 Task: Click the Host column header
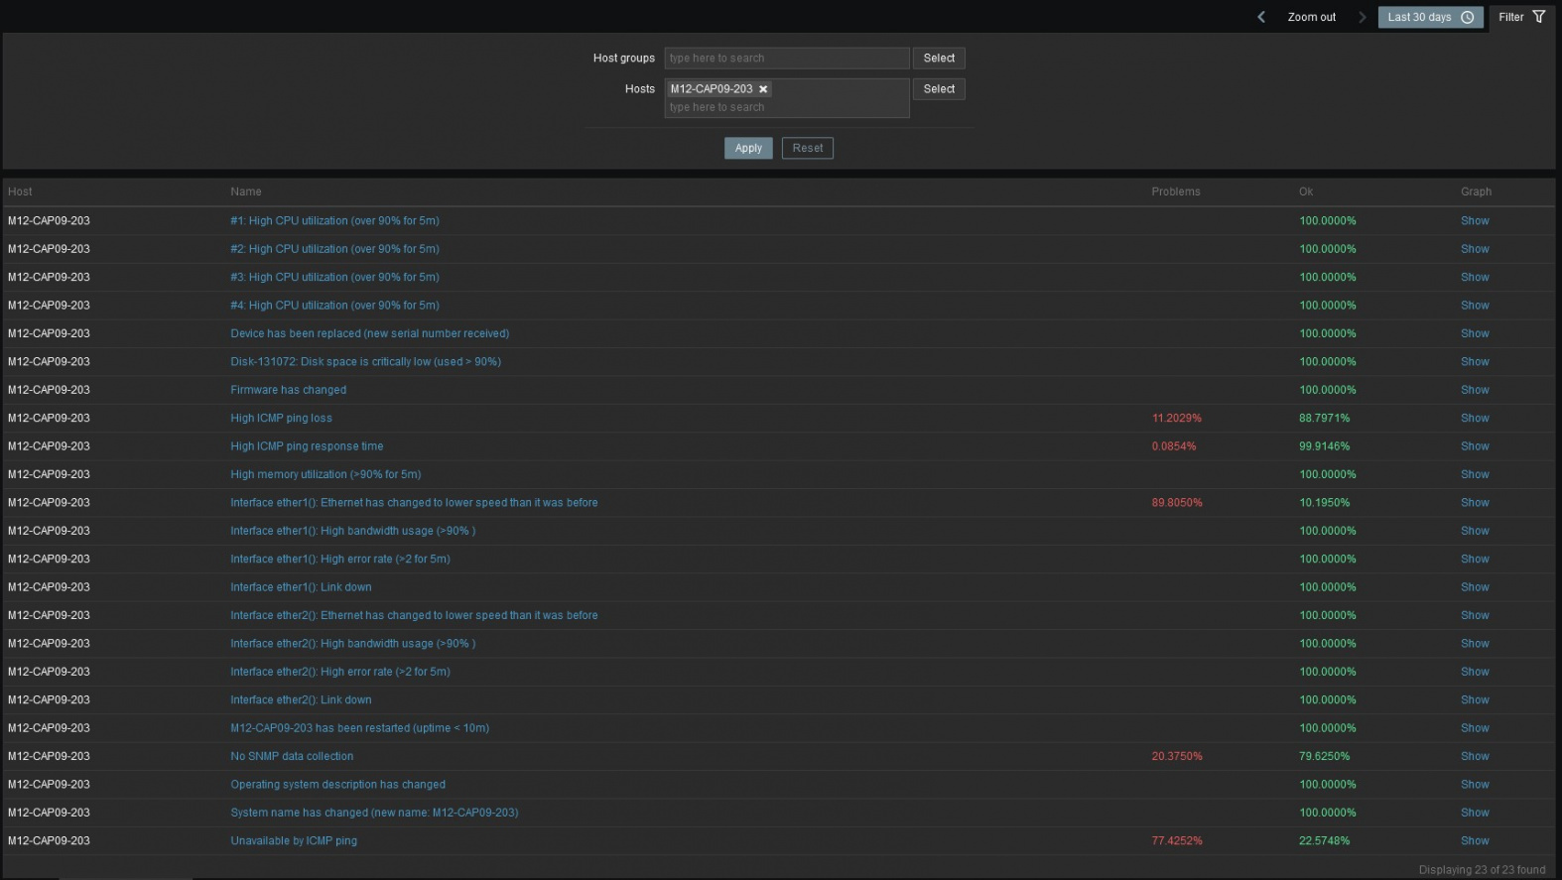(x=20, y=191)
